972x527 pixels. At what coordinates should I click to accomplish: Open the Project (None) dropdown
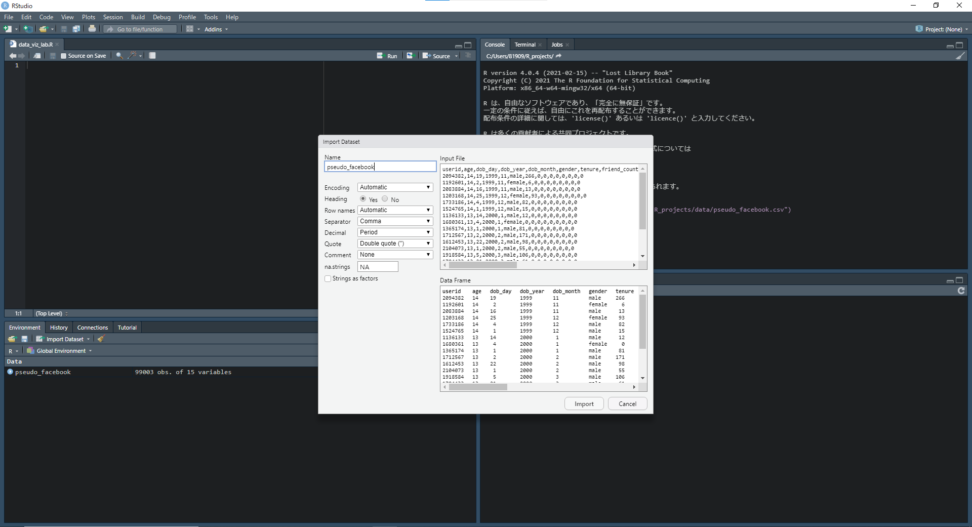pyautogui.click(x=942, y=29)
